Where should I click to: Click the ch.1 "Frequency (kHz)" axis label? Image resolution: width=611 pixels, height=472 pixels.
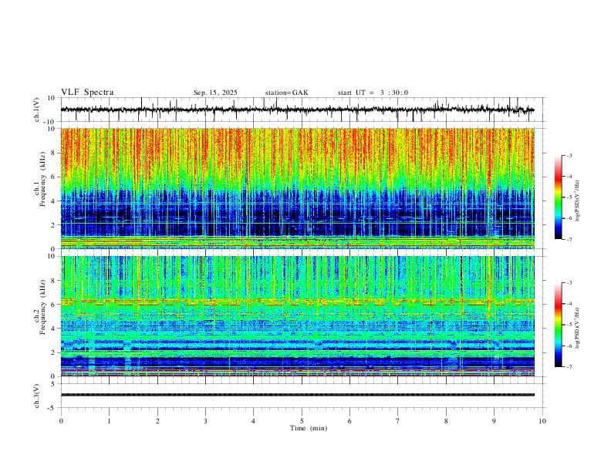pos(43,179)
